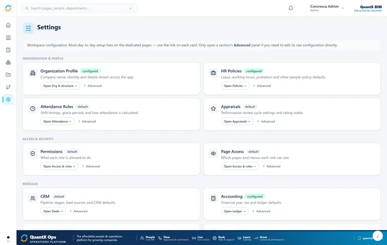The width and height of the screenshot is (387, 245).
Task: Click the folder icon in the sidebar
Action: click(8, 75)
